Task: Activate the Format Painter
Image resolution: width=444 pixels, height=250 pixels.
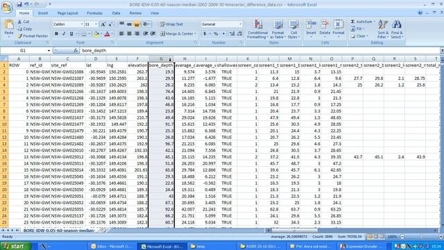Action: pos(33,36)
